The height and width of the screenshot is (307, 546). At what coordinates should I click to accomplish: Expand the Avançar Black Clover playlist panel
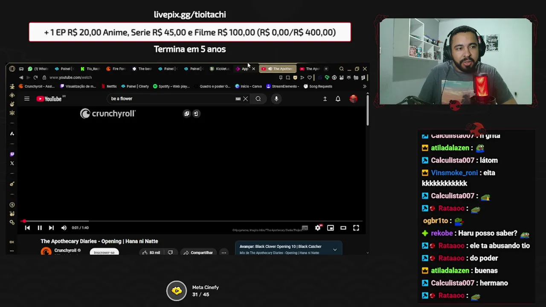pyautogui.click(x=335, y=249)
